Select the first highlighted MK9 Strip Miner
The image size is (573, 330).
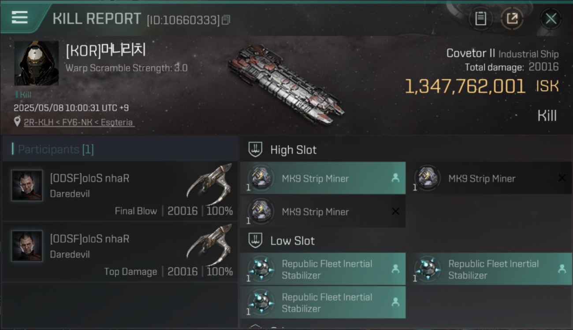(323, 178)
